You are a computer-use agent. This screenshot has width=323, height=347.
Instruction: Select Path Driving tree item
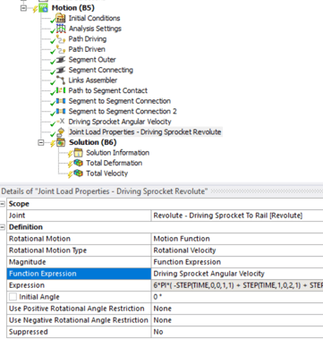pyautogui.click(x=88, y=39)
